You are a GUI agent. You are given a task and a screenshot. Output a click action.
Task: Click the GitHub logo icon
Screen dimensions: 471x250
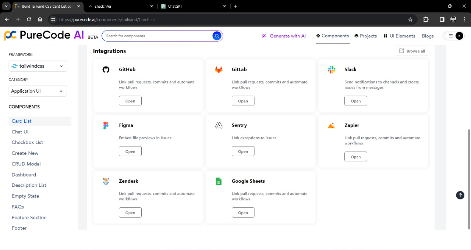(106, 69)
